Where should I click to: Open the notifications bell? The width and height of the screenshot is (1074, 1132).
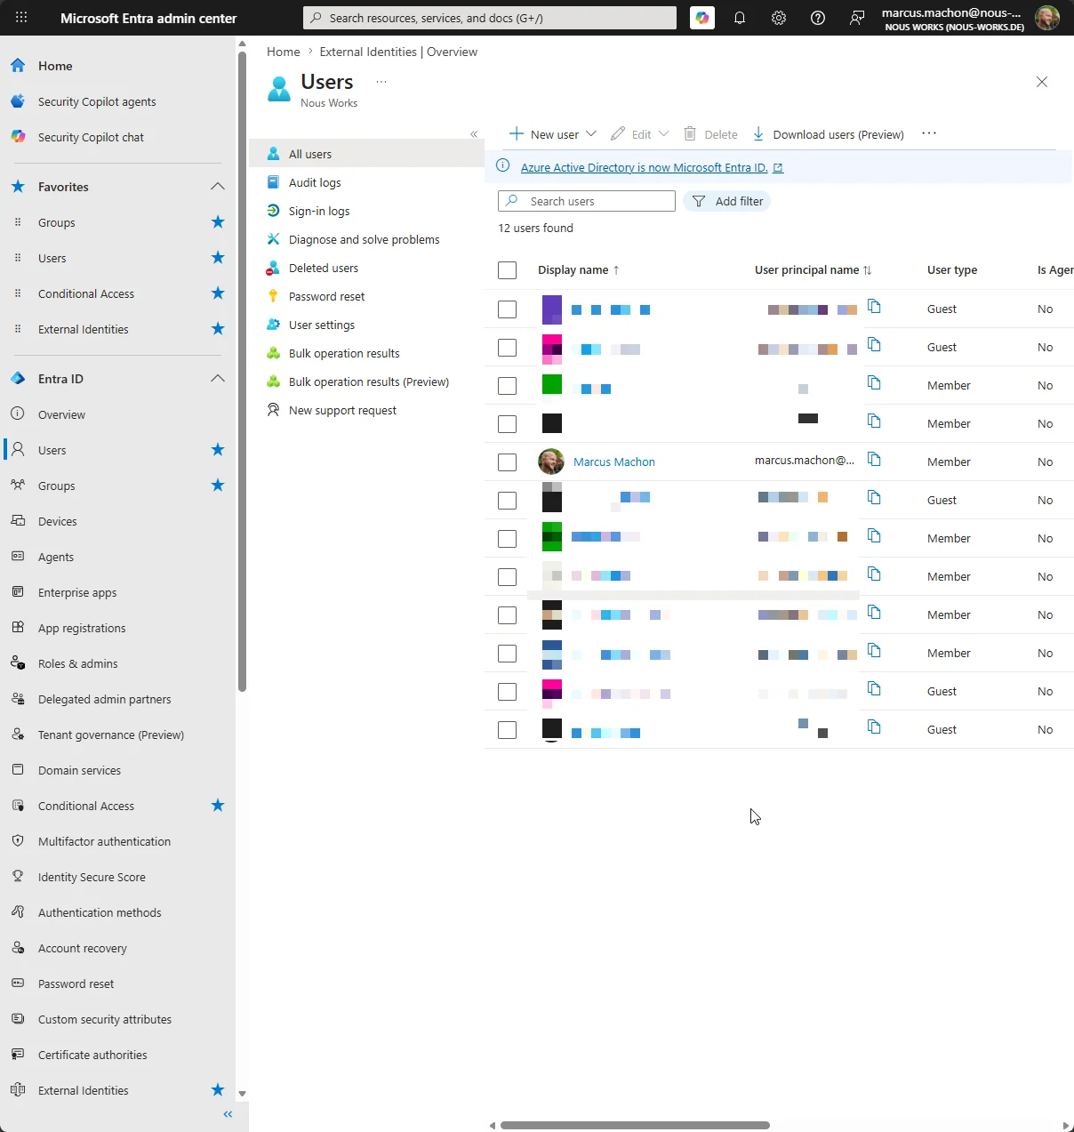740,18
